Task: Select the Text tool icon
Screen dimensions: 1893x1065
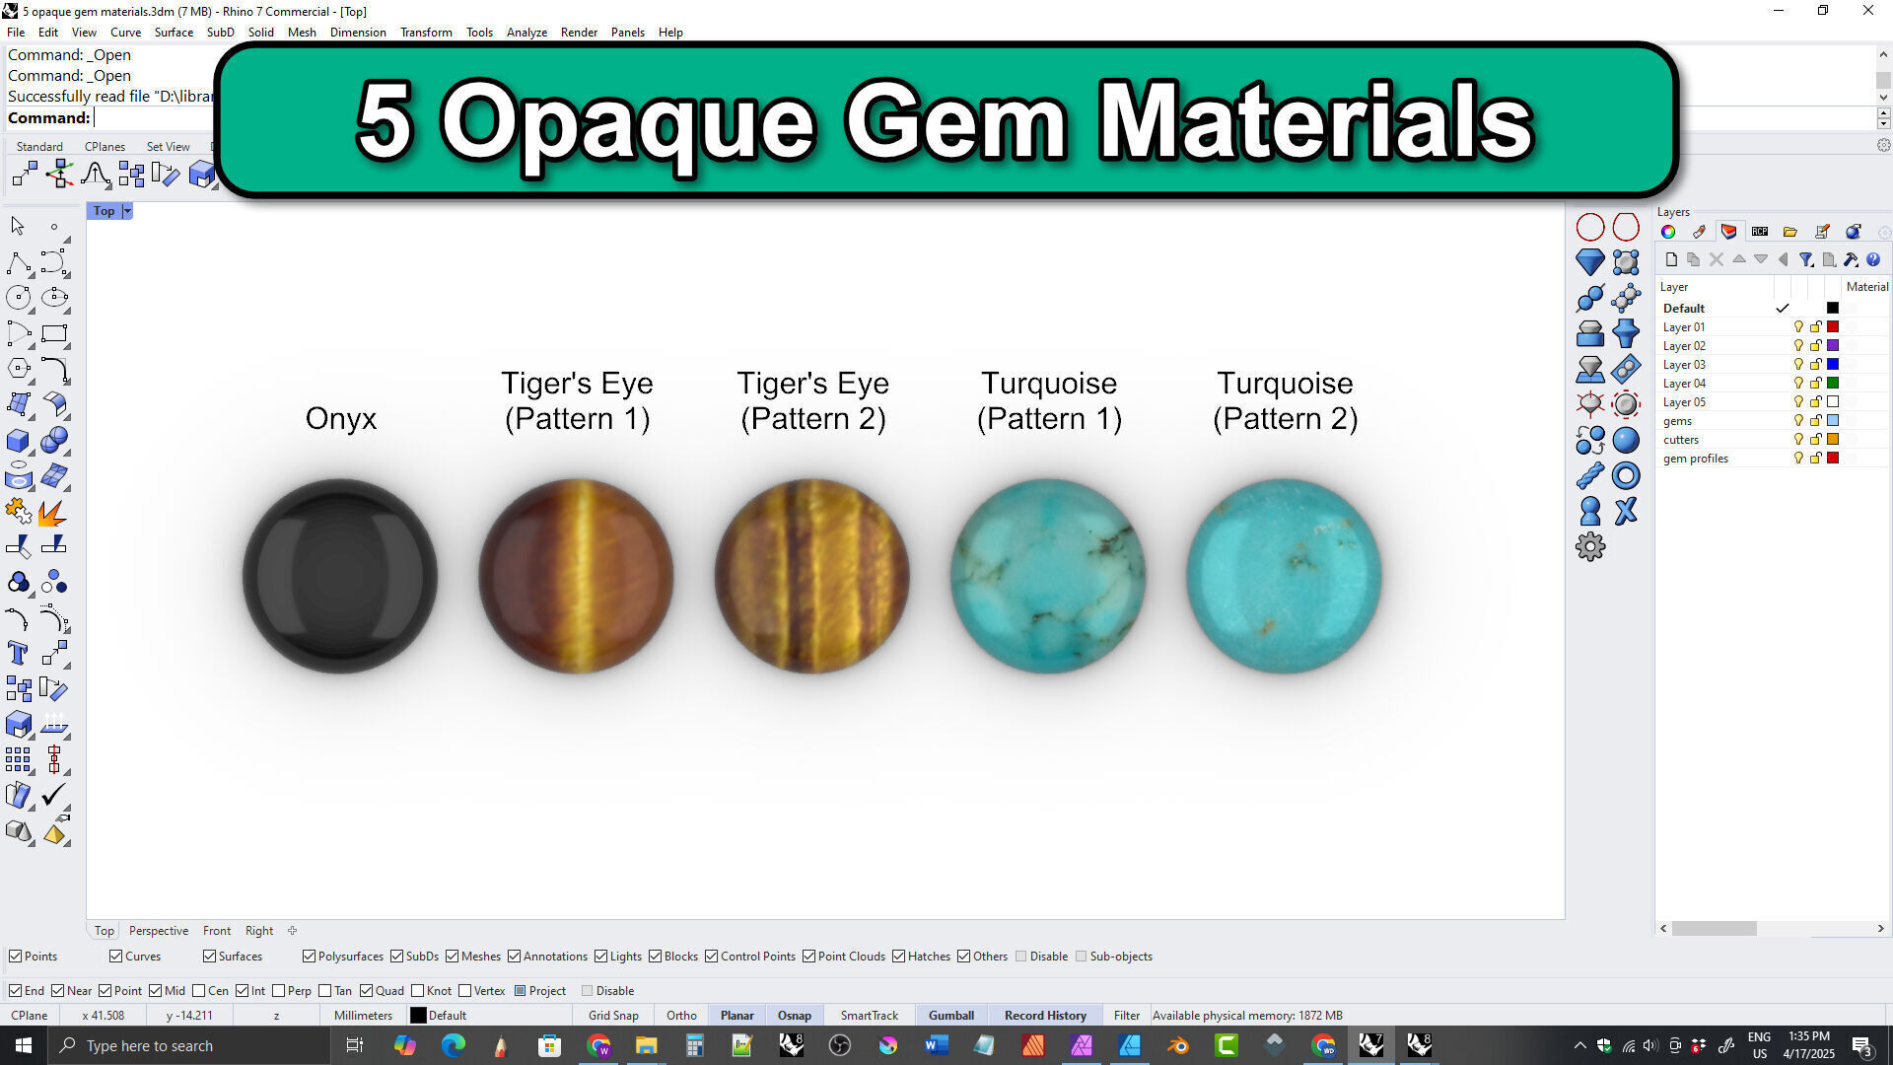Action: [x=18, y=654]
